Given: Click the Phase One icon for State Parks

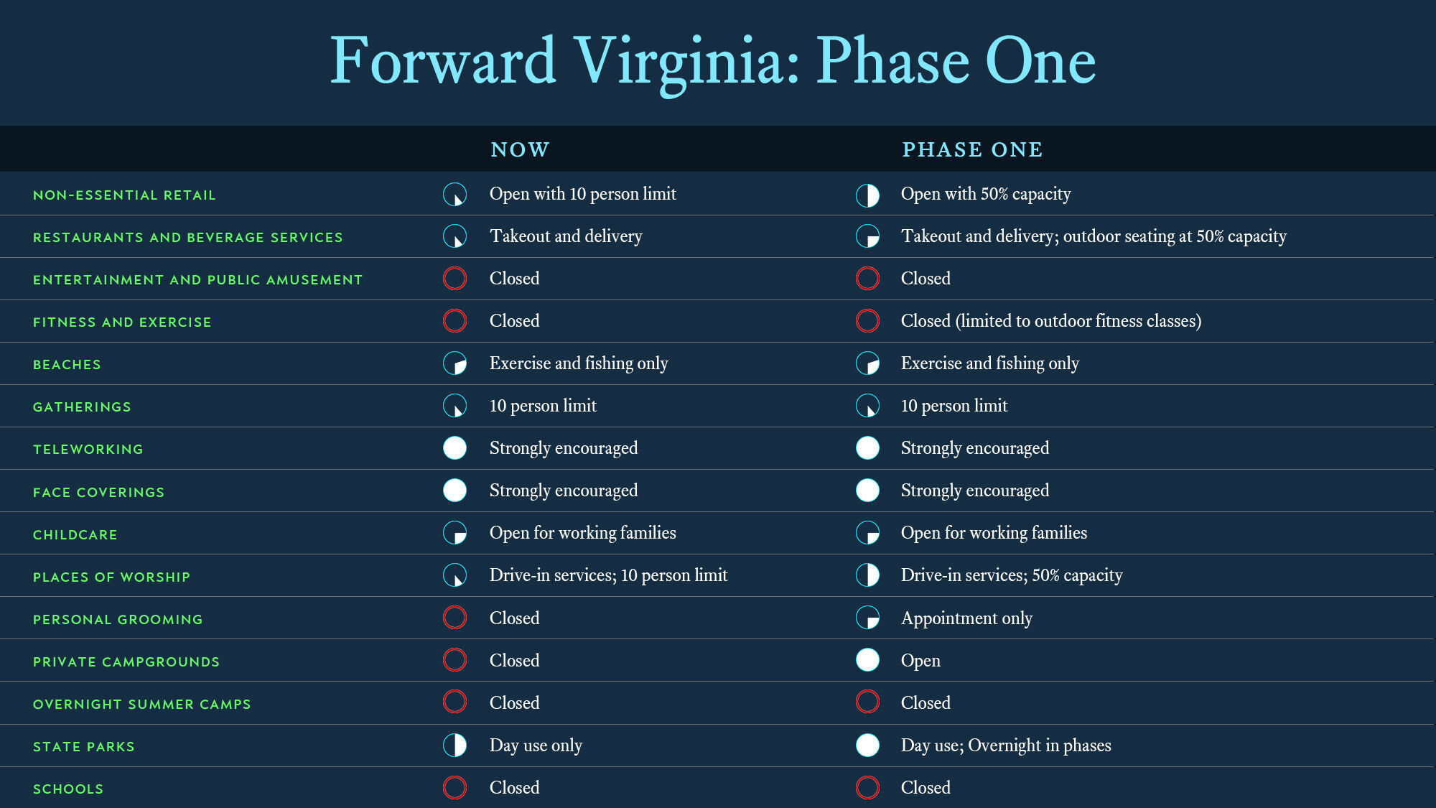Looking at the screenshot, I should 867,746.
